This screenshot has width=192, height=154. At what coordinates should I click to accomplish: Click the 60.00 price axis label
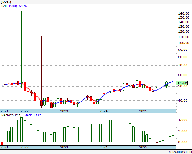pos(183,75)
